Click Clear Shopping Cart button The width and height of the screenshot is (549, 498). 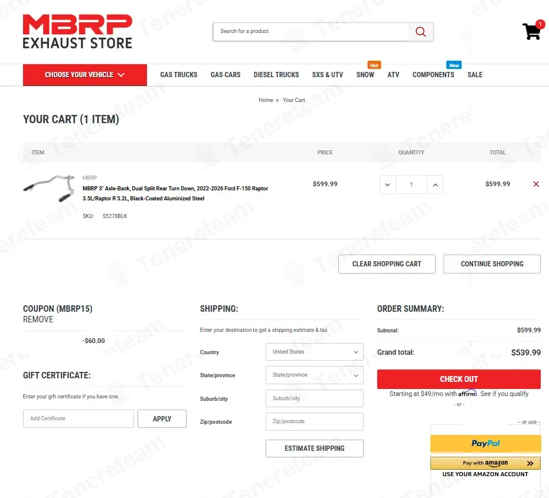pos(387,264)
